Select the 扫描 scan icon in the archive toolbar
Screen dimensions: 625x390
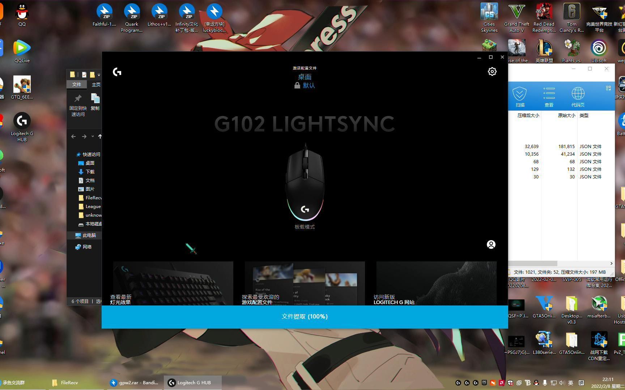click(x=520, y=95)
